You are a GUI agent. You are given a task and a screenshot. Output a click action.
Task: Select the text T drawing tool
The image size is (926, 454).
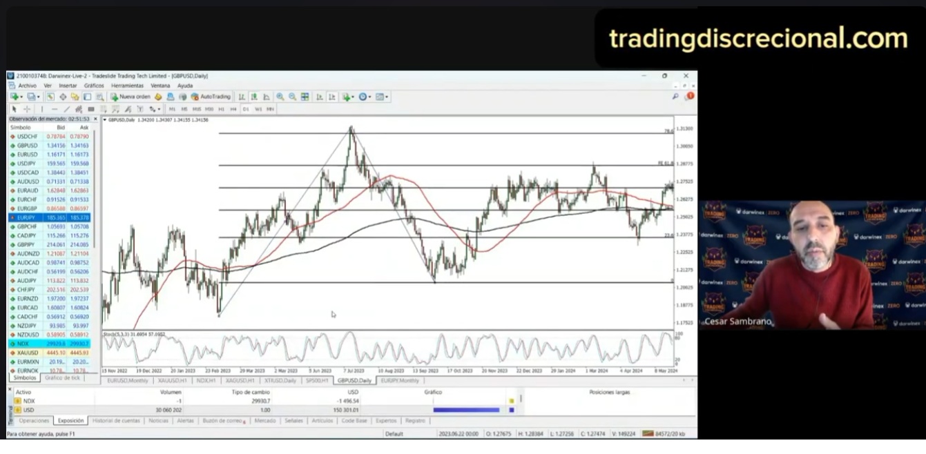click(x=140, y=109)
